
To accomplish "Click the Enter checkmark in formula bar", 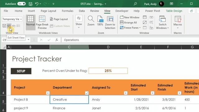I will [x=49, y=40].
